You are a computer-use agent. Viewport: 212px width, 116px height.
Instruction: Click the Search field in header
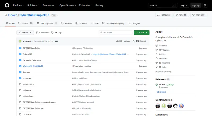tap(163, 5)
